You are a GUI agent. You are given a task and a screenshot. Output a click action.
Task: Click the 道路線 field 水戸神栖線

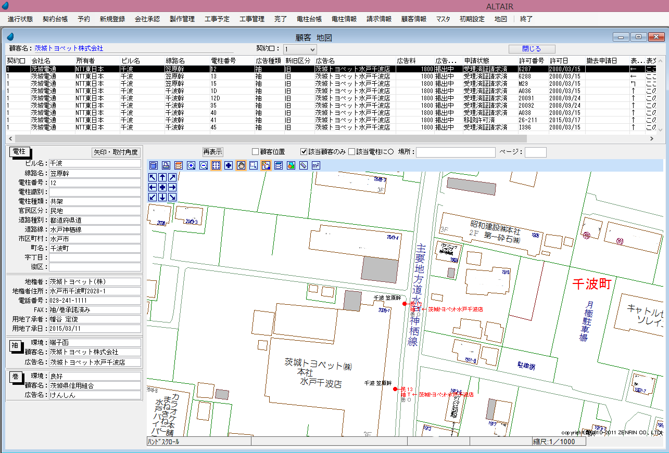click(x=95, y=229)
